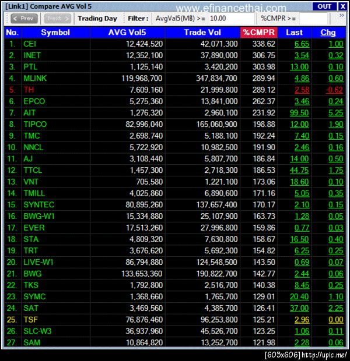Click TSF change value 0.00
The height and width of the screenshot is (361, 350).
(336, 320)
